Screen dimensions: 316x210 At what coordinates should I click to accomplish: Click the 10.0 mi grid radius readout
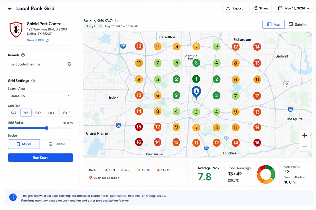click(x=68, y=123)
